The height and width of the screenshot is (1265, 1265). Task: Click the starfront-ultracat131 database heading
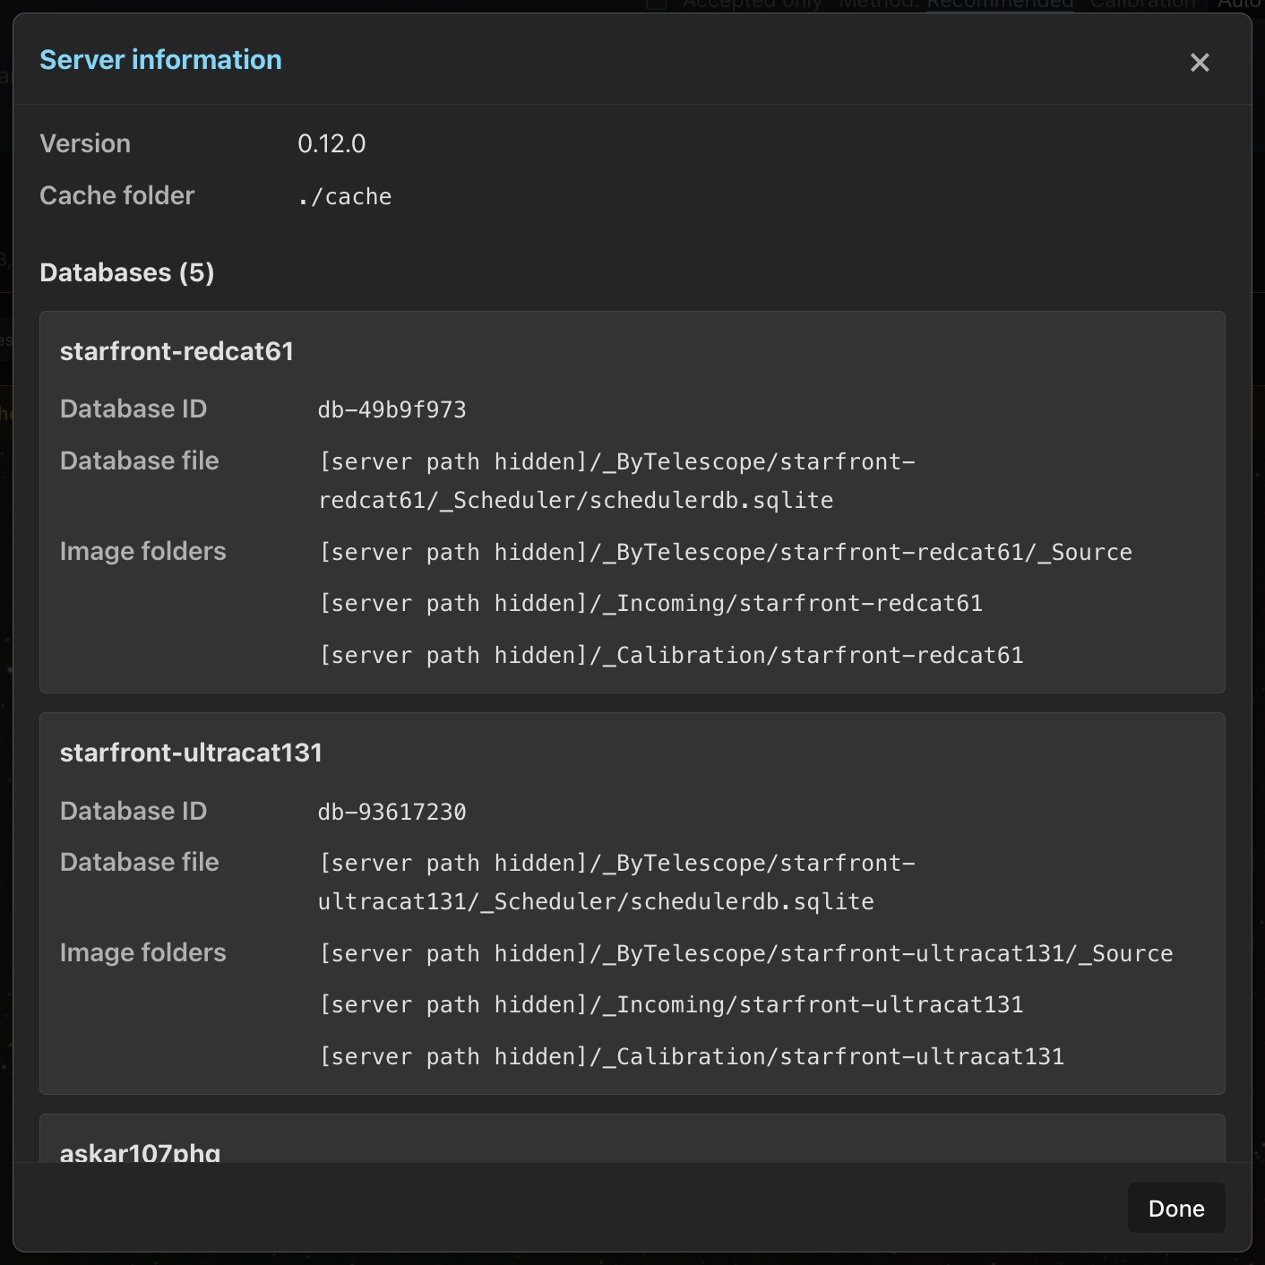(x=191, y=753)
